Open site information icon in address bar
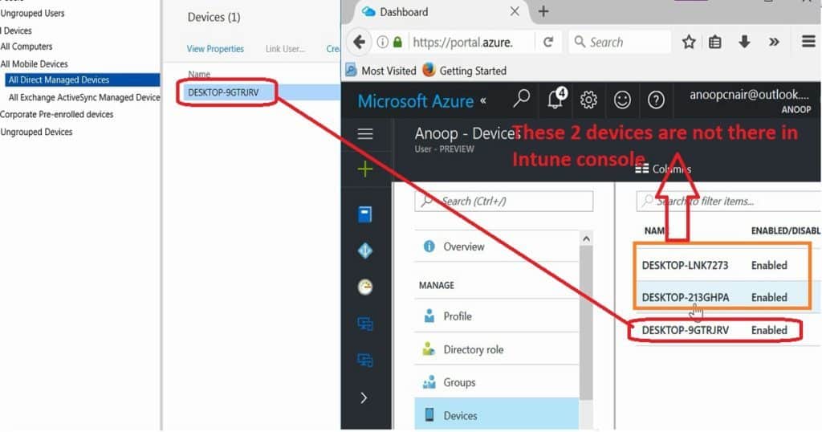Viewport: 822px width, 432px height. pos(383,42)
